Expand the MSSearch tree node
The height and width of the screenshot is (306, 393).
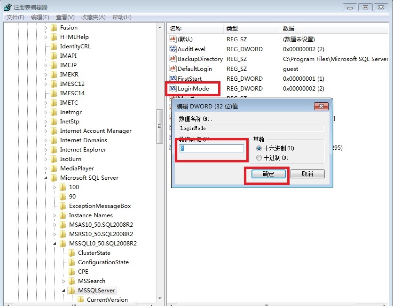tap(64, 281)
